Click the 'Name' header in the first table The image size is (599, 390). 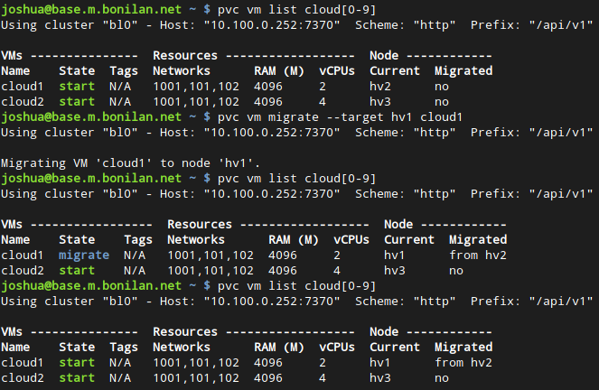click(16, 70)
